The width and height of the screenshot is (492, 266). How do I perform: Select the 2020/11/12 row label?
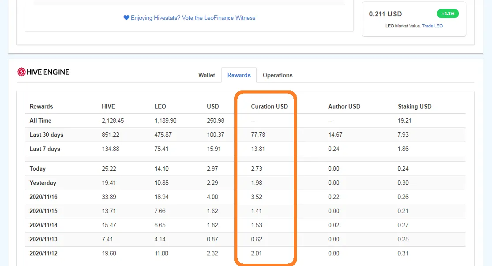click(x=43, y=254)
